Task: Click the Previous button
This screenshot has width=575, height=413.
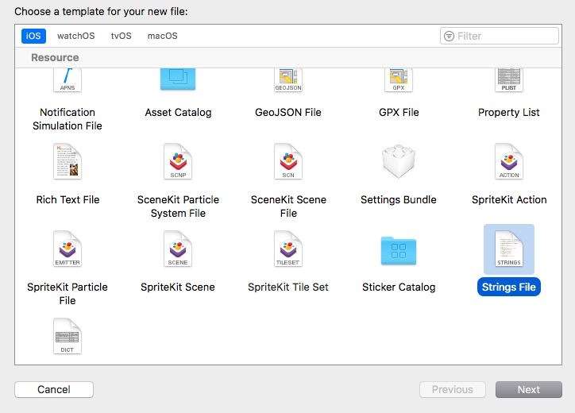Action: click(x=453, y=389)
